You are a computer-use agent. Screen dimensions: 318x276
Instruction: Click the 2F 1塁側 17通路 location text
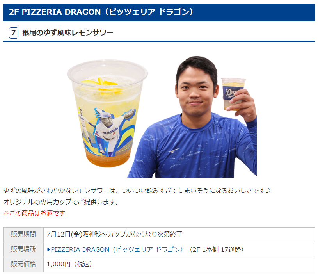(x=217, y=249)
